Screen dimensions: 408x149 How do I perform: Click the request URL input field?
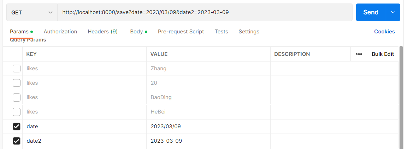coord(205,12)
